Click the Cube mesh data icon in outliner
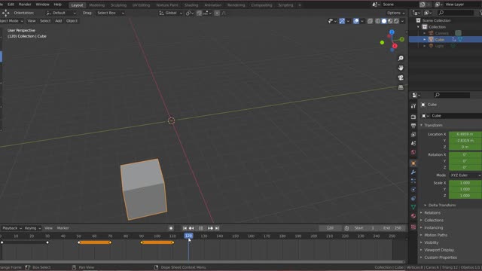This screenshot has height=271, width=482. pos(460,39)
